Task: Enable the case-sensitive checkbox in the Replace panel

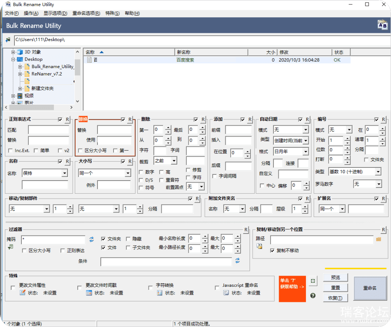Action: (x=81, y=151)
